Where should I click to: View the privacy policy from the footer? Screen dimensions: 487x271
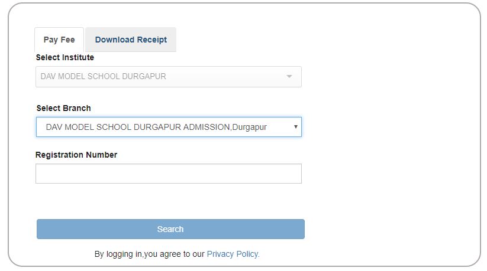[x=233, y=254]
